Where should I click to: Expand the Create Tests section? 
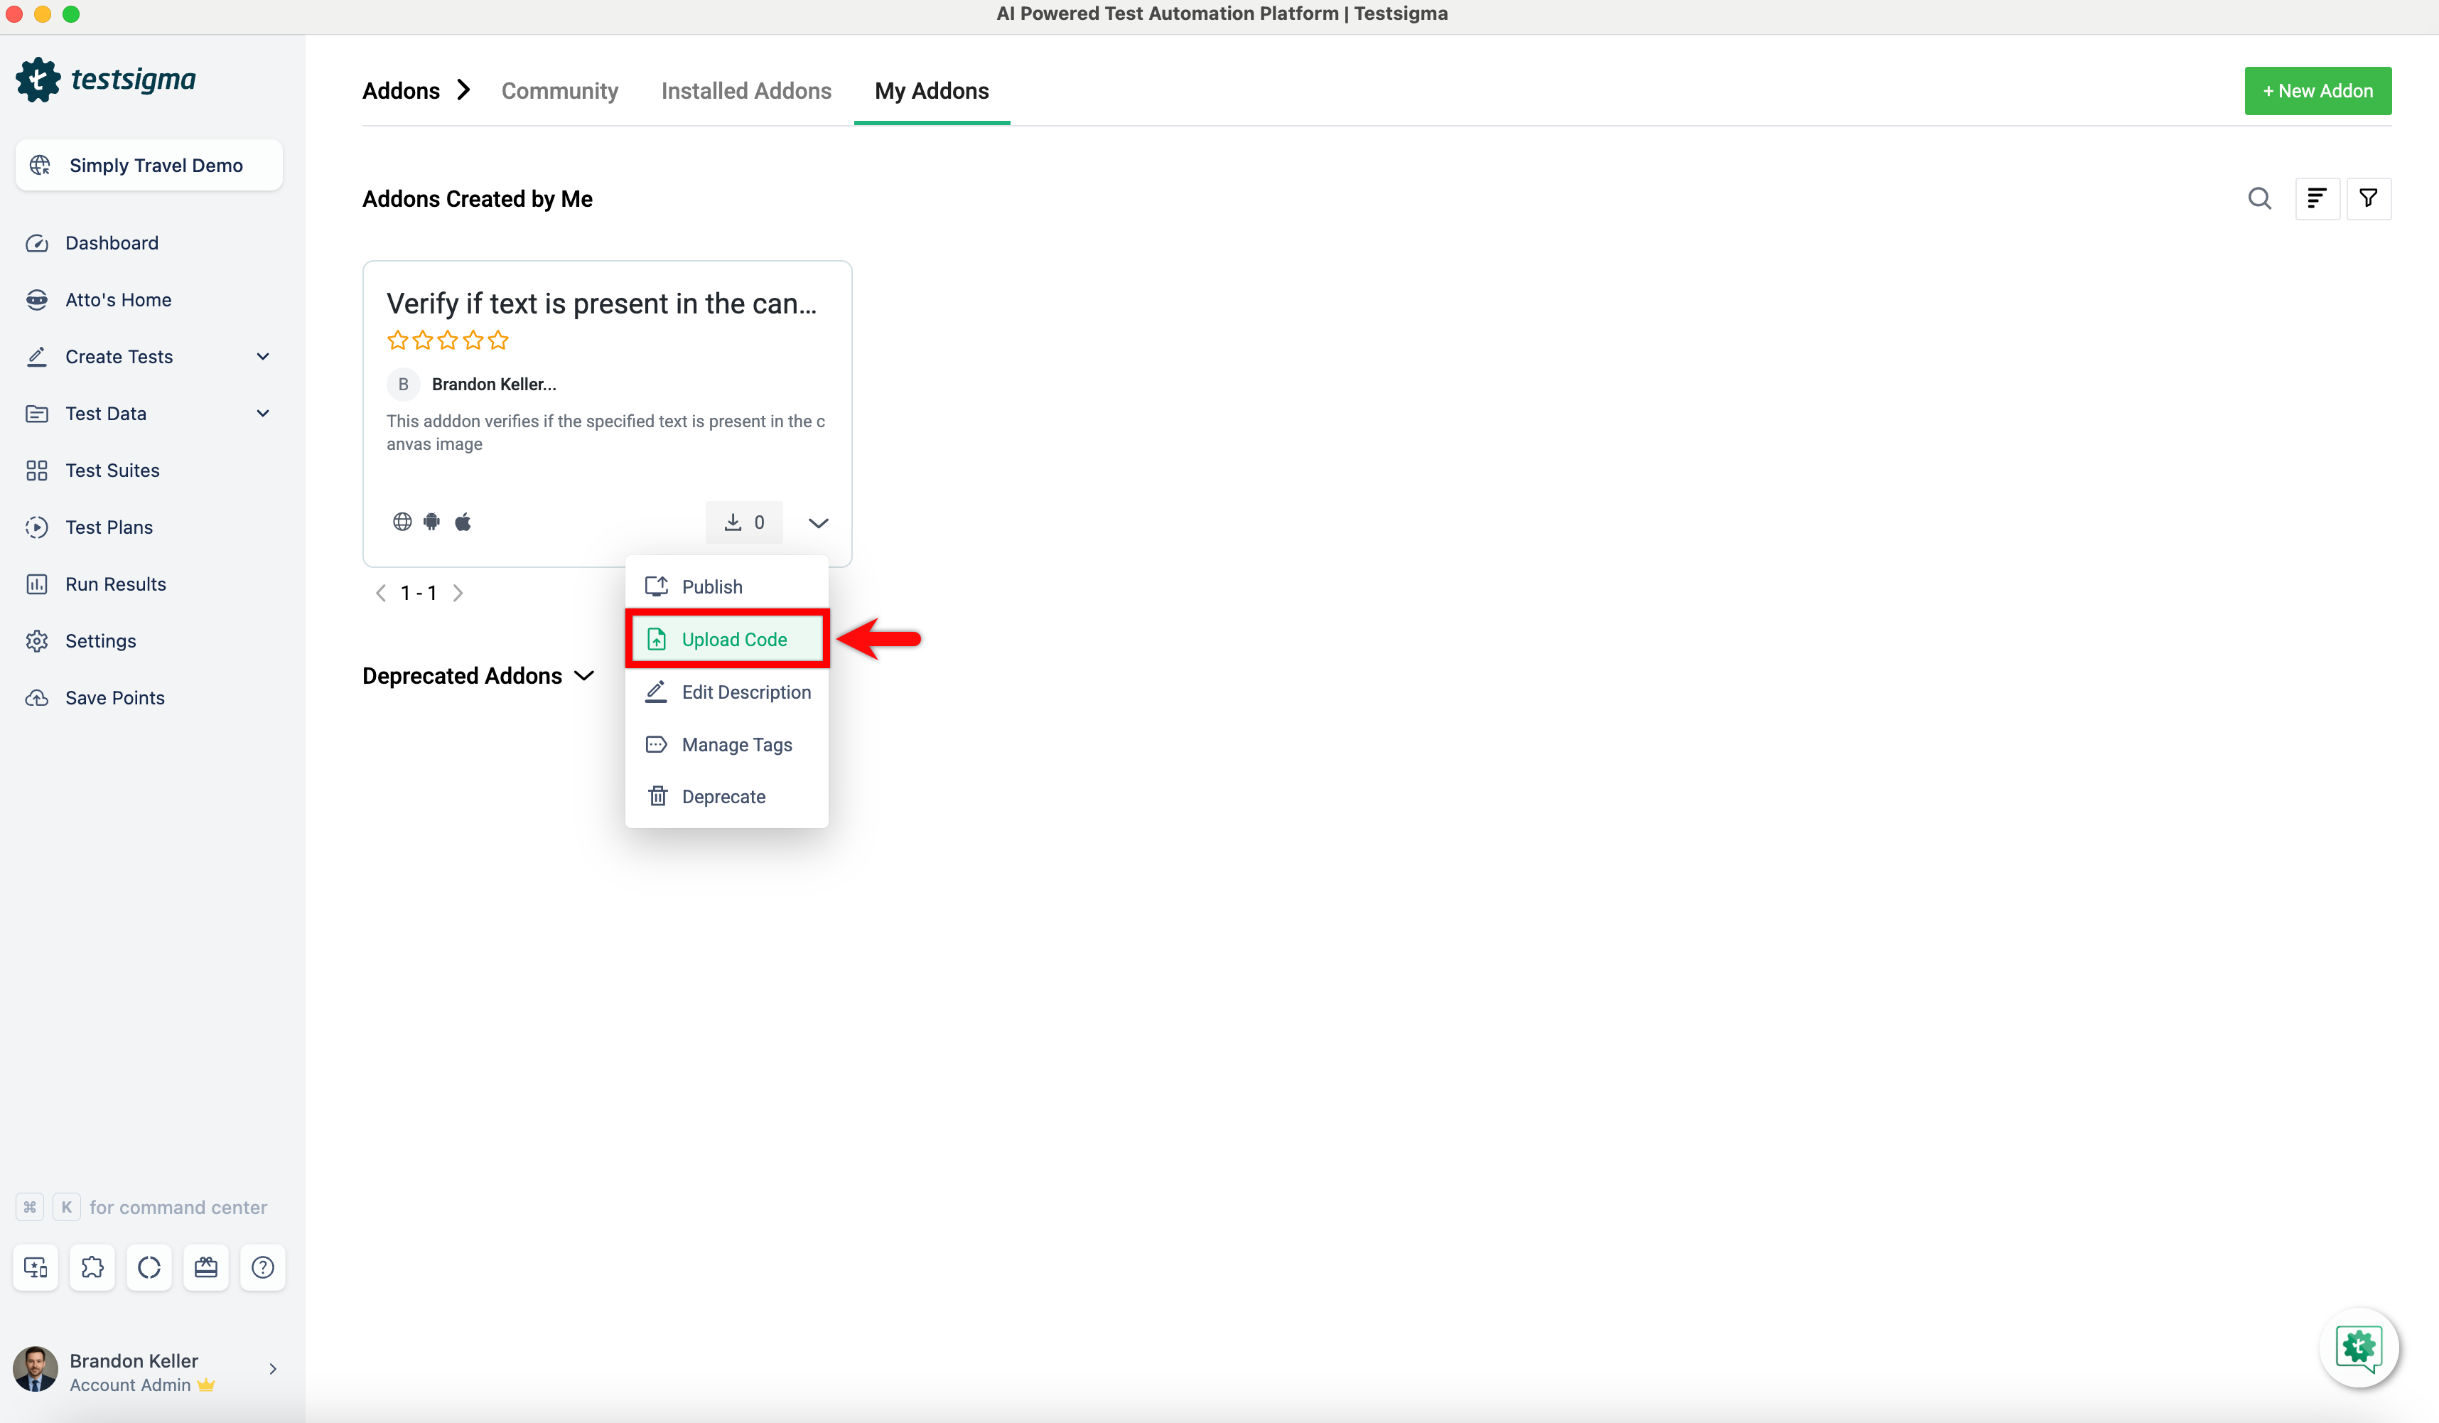pyautogui.click(x=263, y=356)
